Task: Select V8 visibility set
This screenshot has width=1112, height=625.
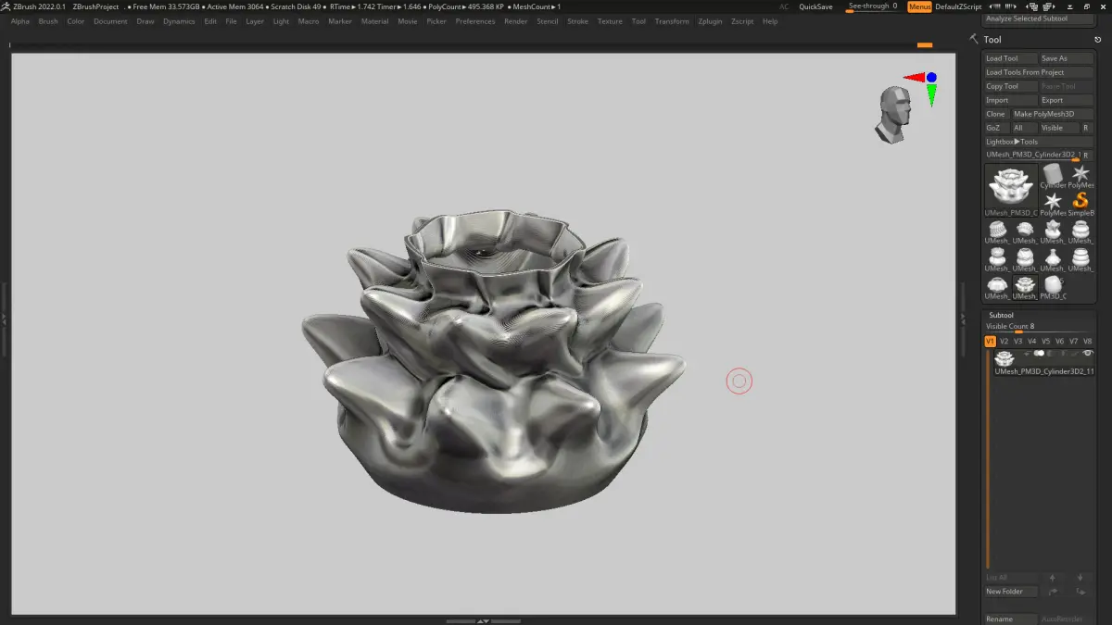Action: pos(1088,342)
